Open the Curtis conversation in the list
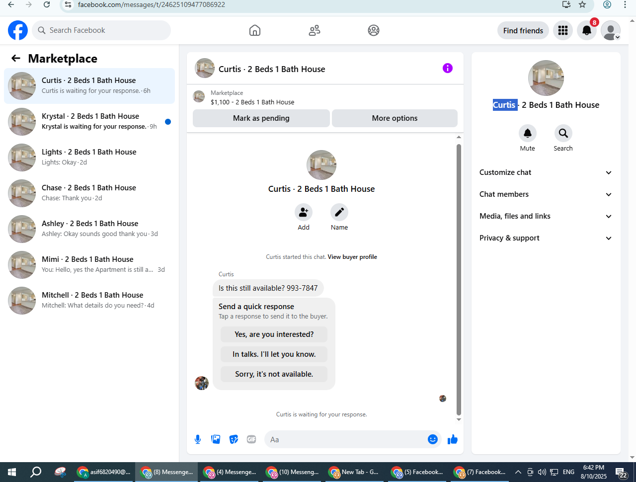The image size is (636, 482). (89, 86)
